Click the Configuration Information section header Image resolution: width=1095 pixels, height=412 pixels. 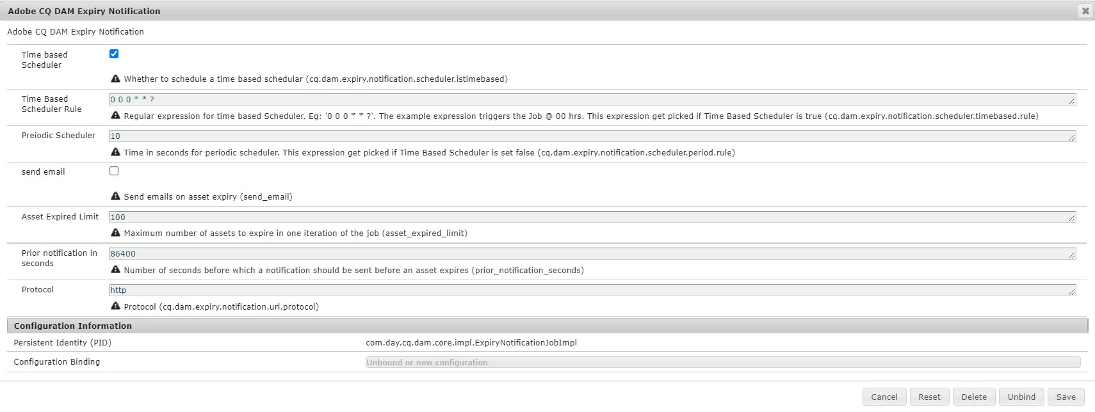coord(547,326)
